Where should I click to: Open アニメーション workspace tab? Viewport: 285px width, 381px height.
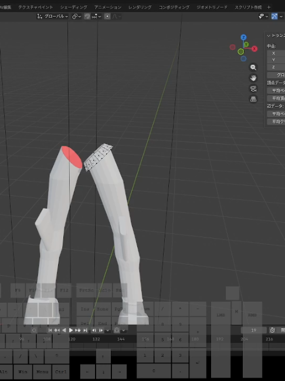[108, 7]
